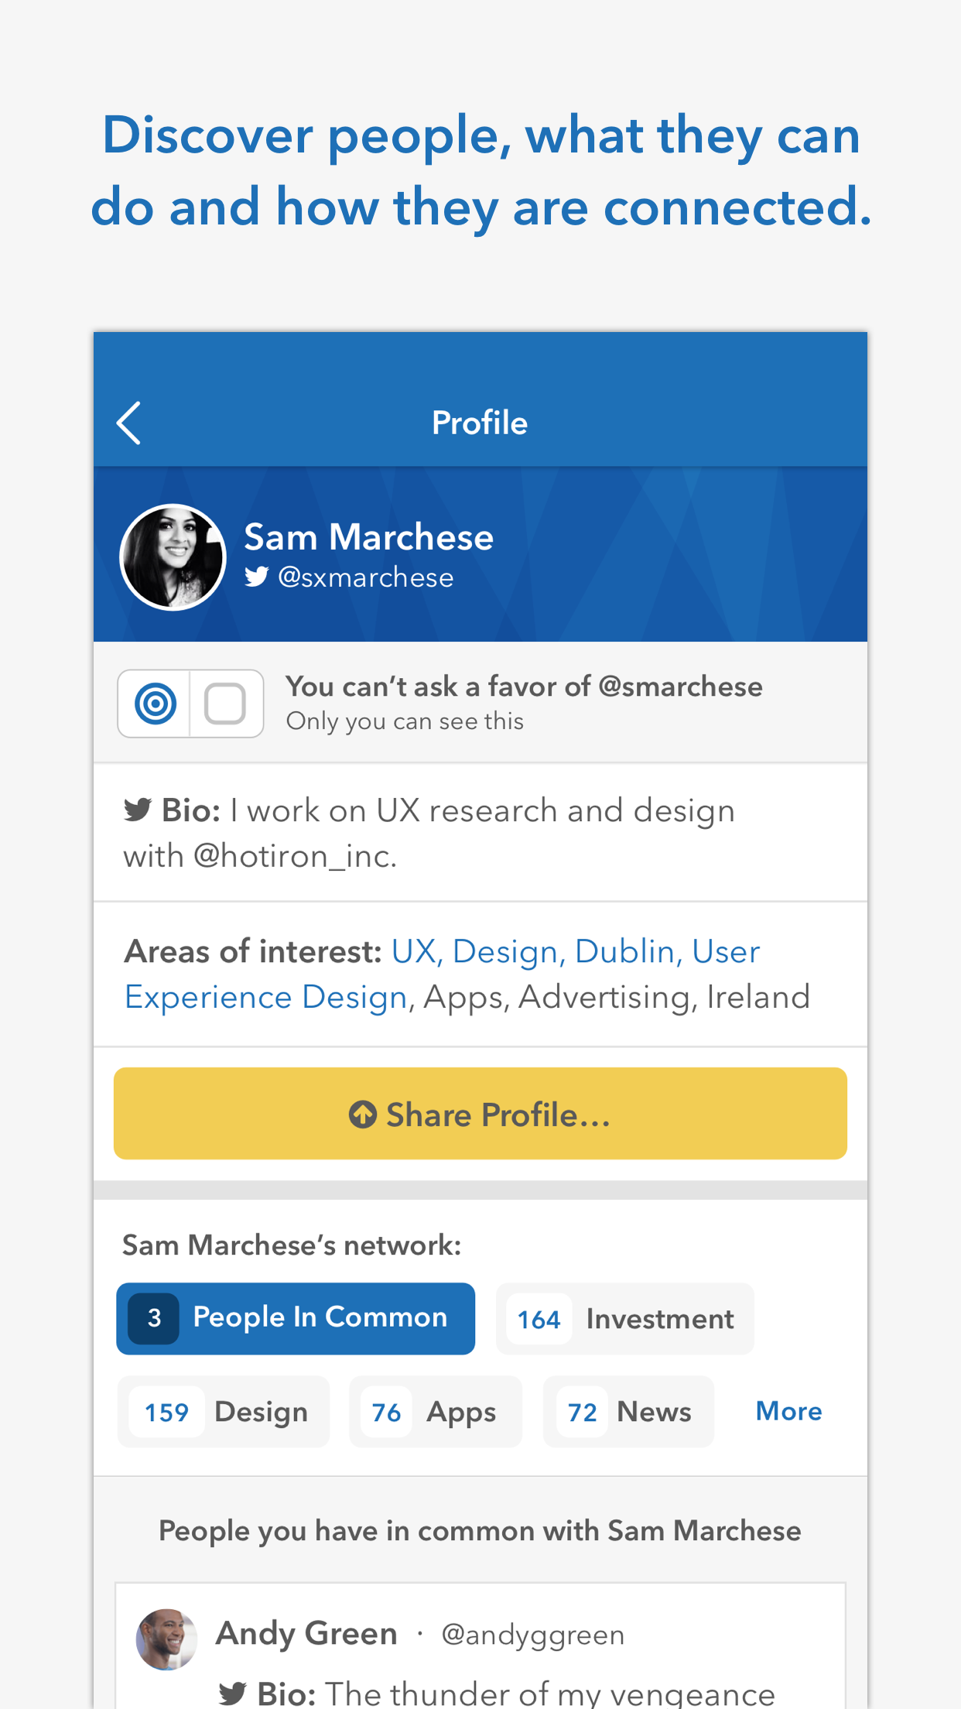Expand More network categories
The image size is (961, 1709).
click(788, 1411)
